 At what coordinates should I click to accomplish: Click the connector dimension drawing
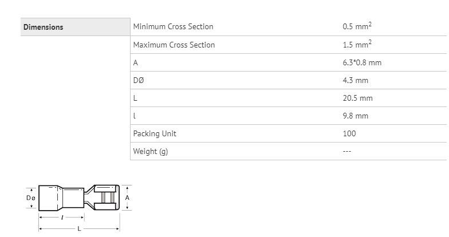click(x=79, y=208)
